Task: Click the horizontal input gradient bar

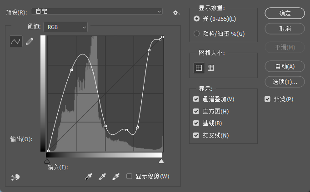Action: click(104, 155)
